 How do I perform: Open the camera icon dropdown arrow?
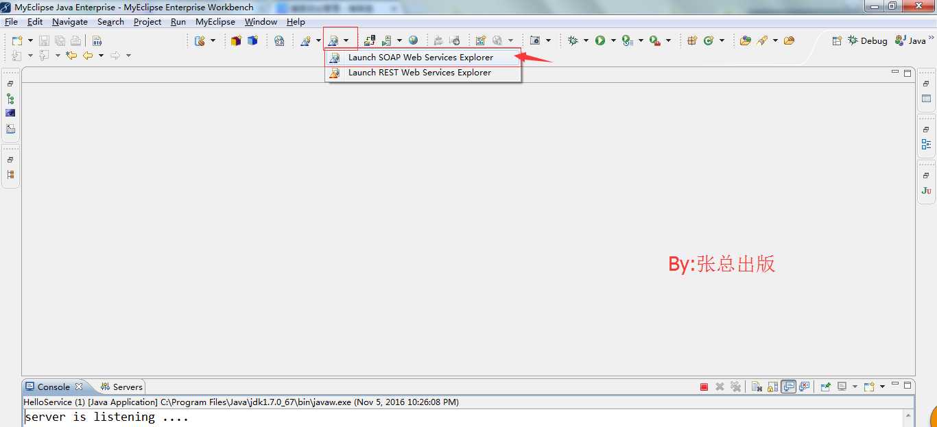(x=548, y=41)
